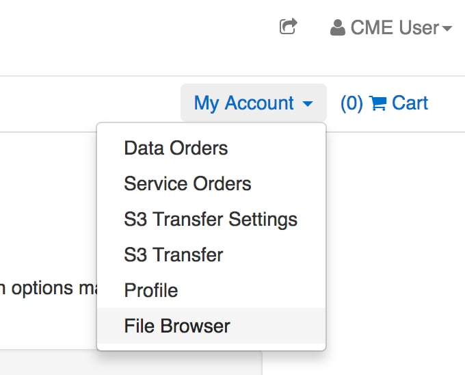Click the My Account caret arrow
Image resolution: width=465 pixels, height=375 pixels.
tap(307, 104)
